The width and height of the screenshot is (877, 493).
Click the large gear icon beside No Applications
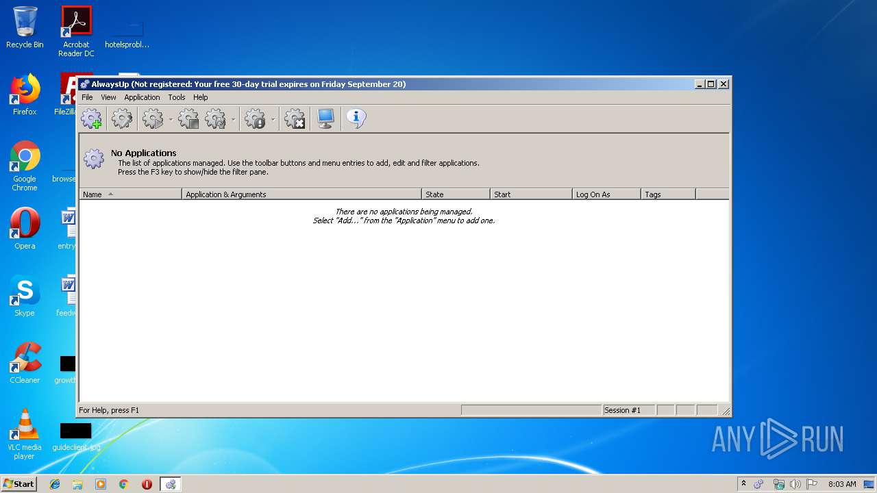[94, 160]
